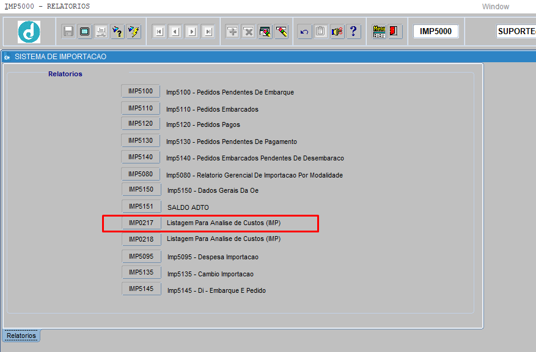
Task: Open report IMP5100 Pedidos Pendentes De Embarque
Action: point(141,92)
